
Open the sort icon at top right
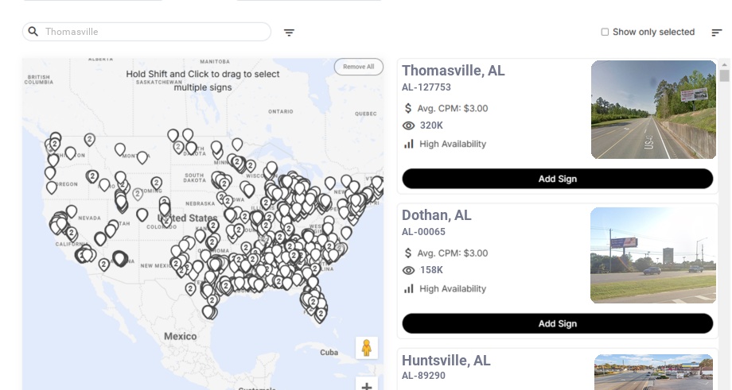click(x=717, y=33)
